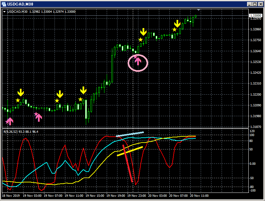Click the yellow sell arrow near 19 Nov 07:00
The image size is (265, 201).
tap(60, 94)
